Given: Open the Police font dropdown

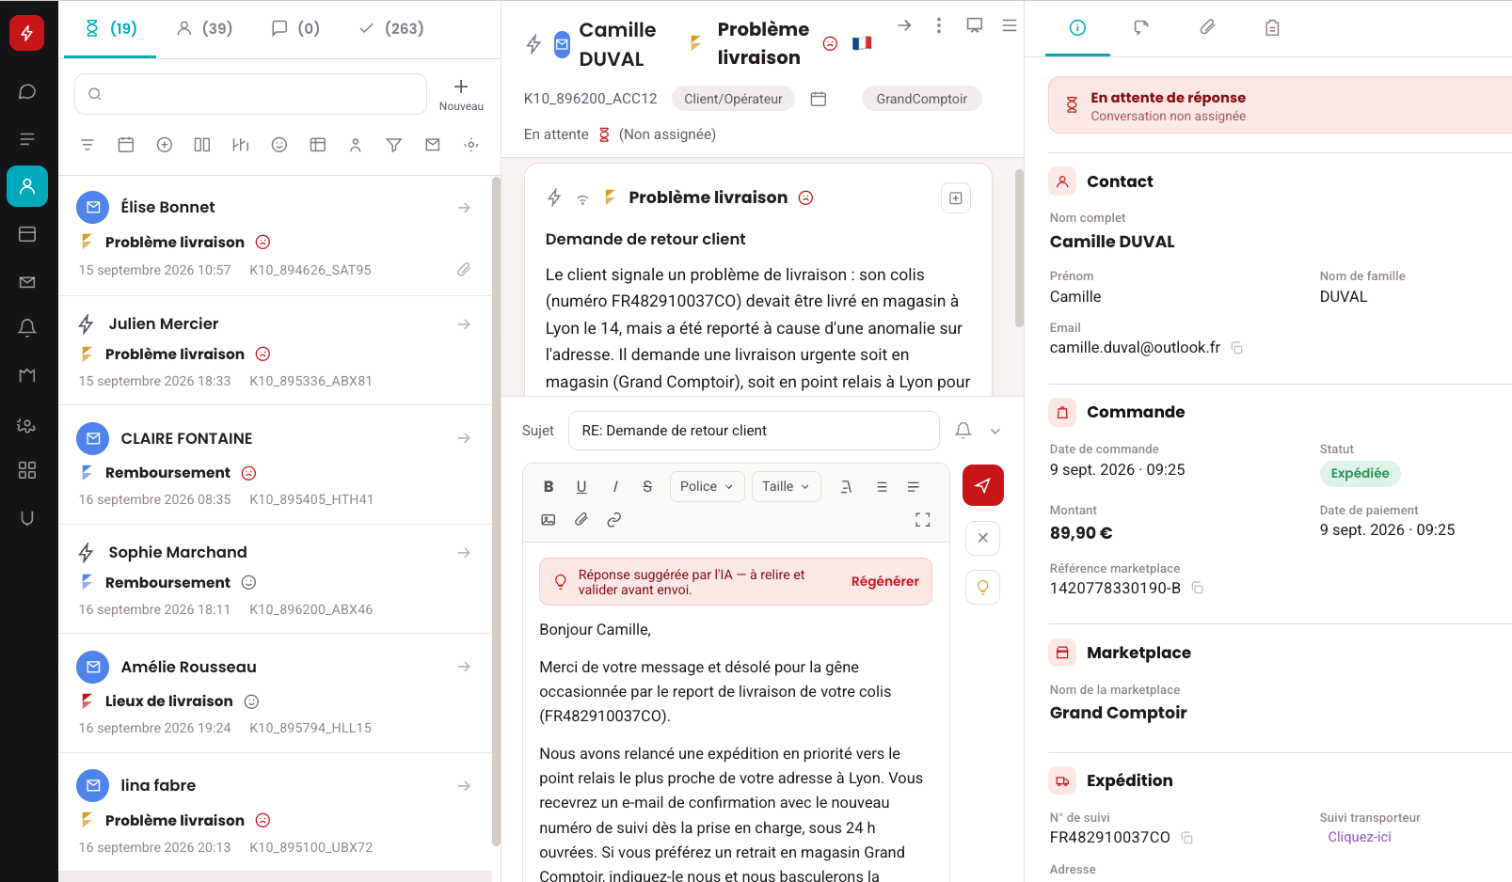Looking at the screenshot, I should pyautogui.click(x=707, y=486).
